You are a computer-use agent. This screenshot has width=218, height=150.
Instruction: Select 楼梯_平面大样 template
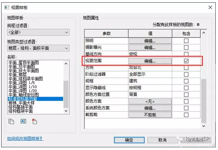tap(22, 103)
